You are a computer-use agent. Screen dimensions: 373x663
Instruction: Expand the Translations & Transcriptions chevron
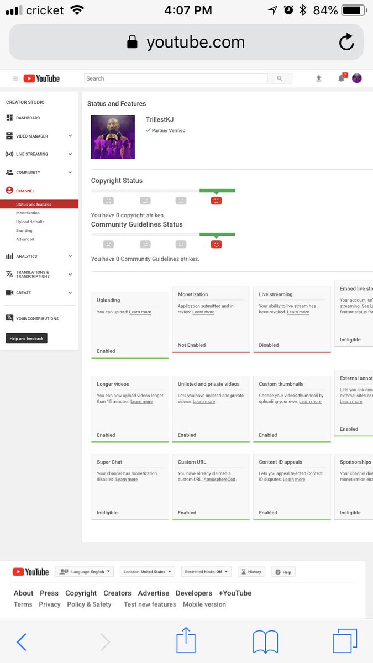point(70,274)
